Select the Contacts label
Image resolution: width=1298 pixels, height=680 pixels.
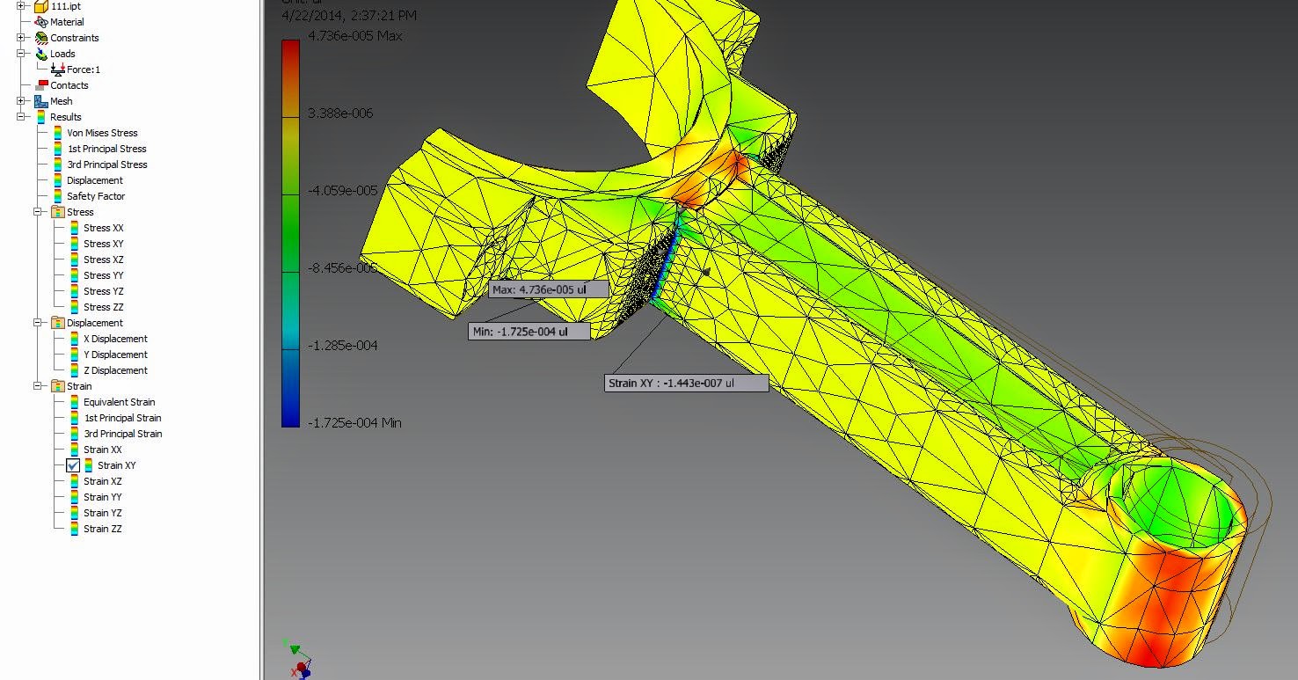[69, 85]
